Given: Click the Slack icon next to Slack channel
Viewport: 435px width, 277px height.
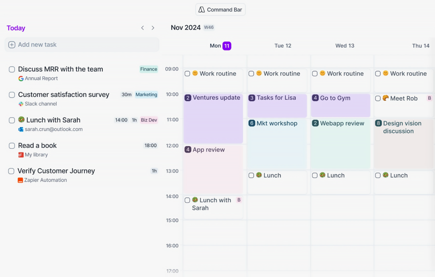Looking at the screenshot, I should (x=21, y=104).
